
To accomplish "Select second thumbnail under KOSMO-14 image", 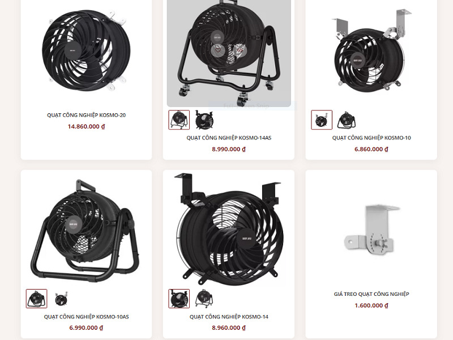I will (x=204, y=299).
